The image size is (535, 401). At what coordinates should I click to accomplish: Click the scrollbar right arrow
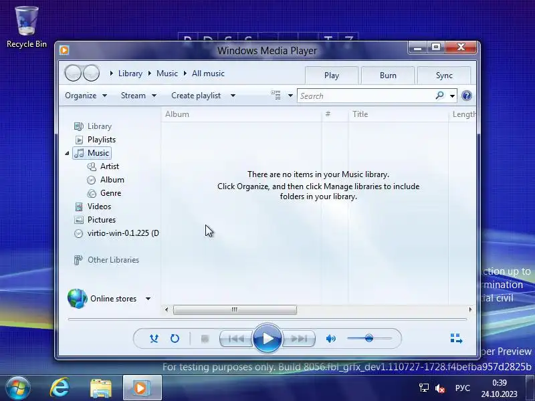pyautogui.click(x=471, y=309)
